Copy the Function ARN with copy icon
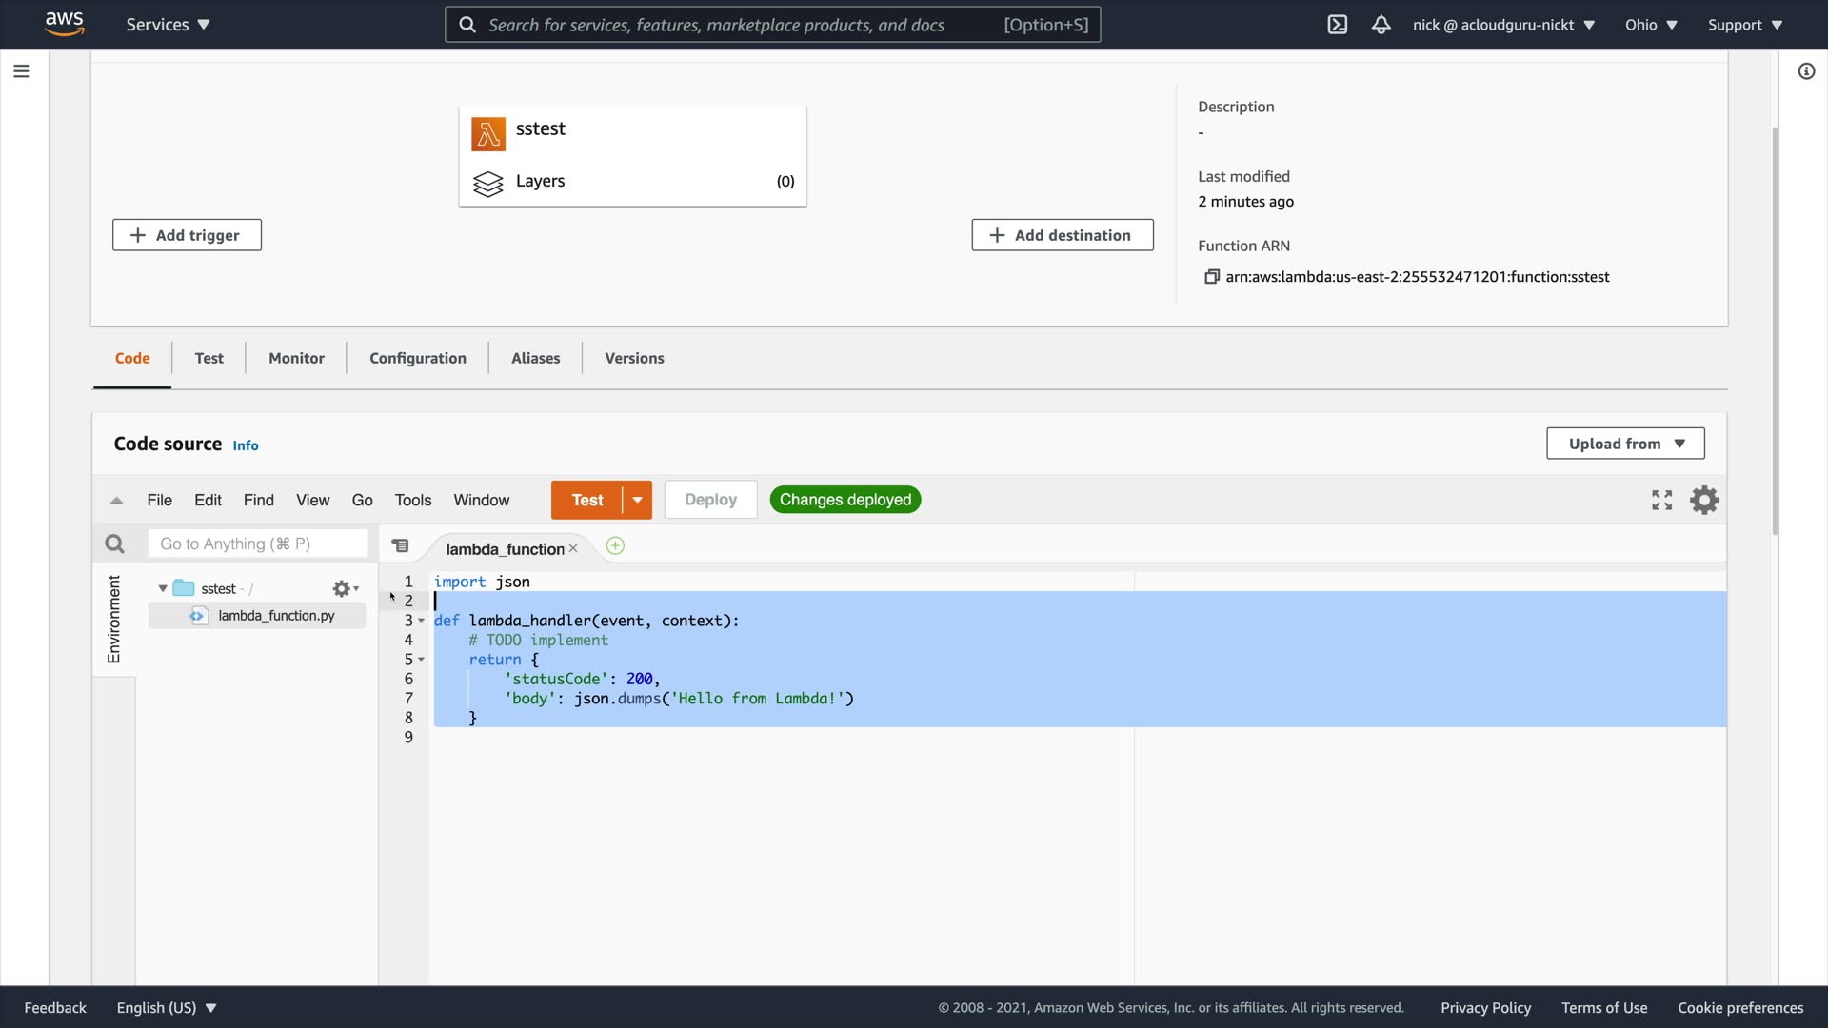The width and height of the screenshot is (1828, 1028). tap(1211, 277)
